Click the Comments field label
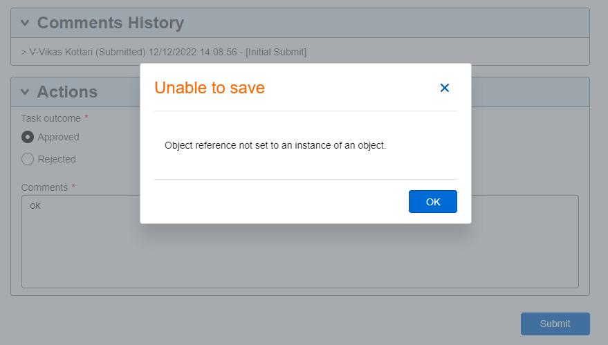 [44, 187]
